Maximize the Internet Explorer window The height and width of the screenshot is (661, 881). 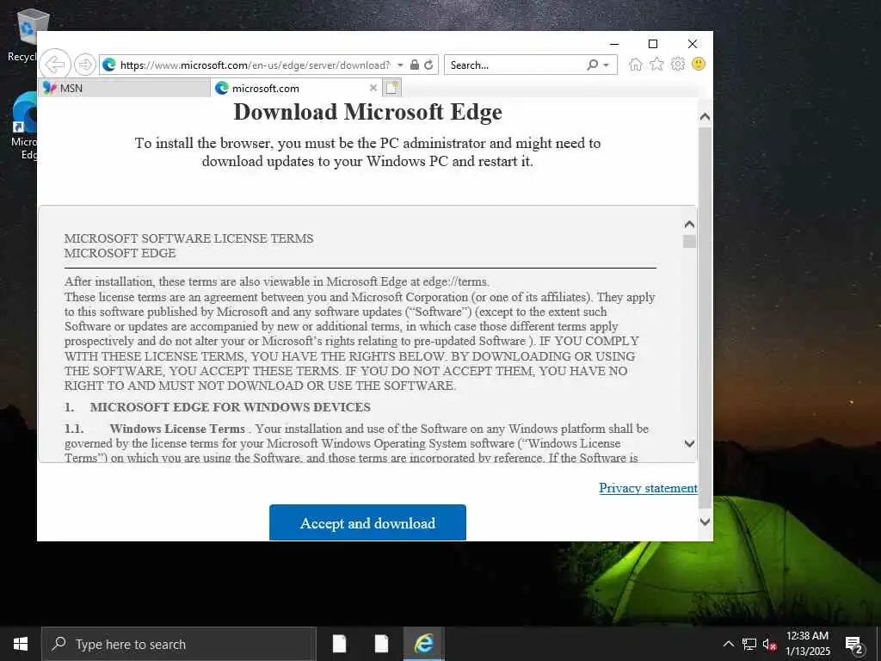pos(653,44)
